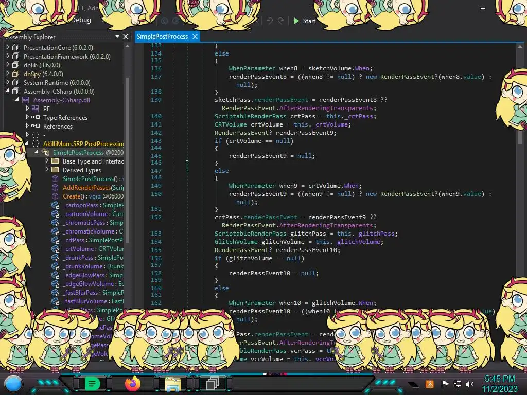
Task: Select the _edgeGlowPass field row
Action: pyautogui.click(x=94, y=275)
